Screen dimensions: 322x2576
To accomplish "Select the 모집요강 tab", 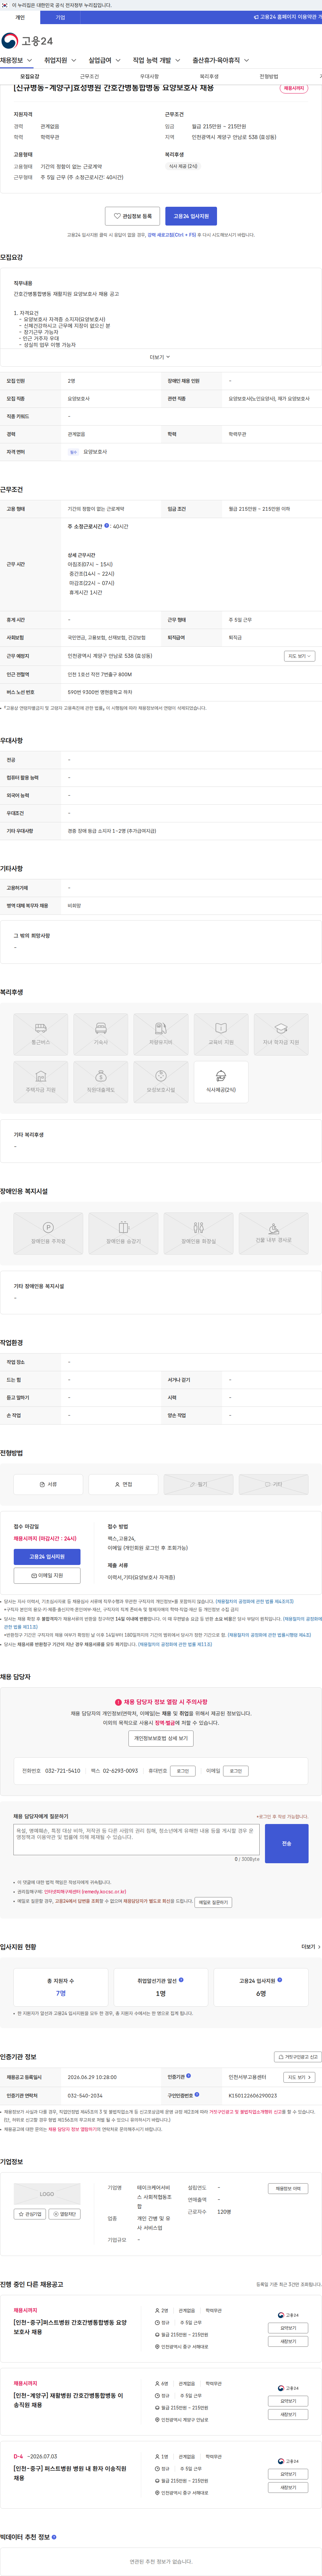I will click(30, 76).
